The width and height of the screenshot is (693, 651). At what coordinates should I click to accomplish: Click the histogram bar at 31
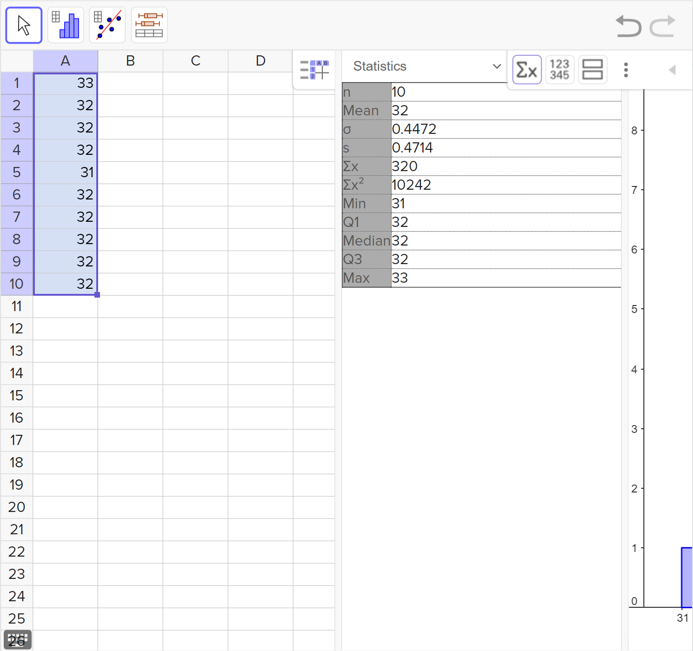pyautogui.click(x=687, y=578)
